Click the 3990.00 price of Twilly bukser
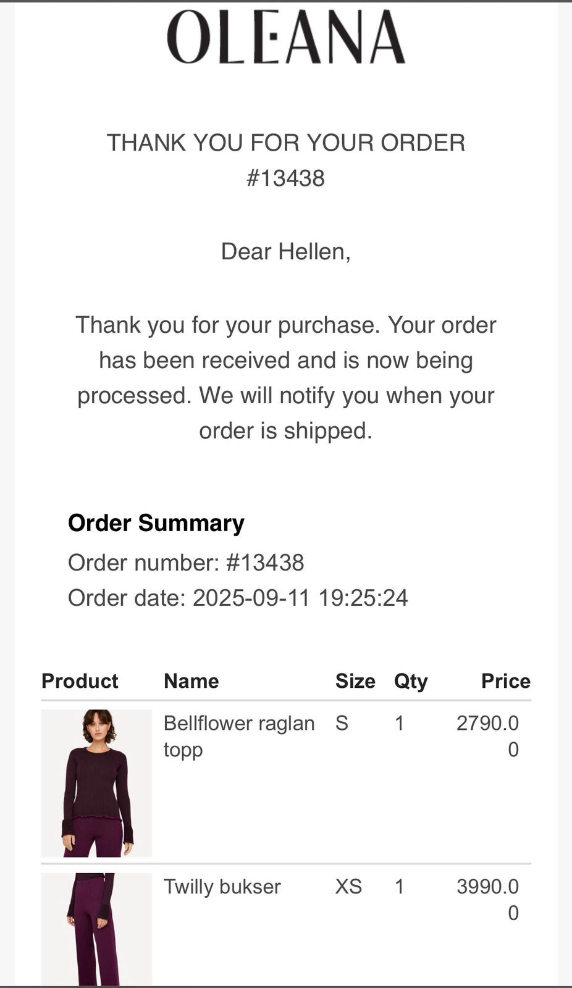 pos(487,900)
